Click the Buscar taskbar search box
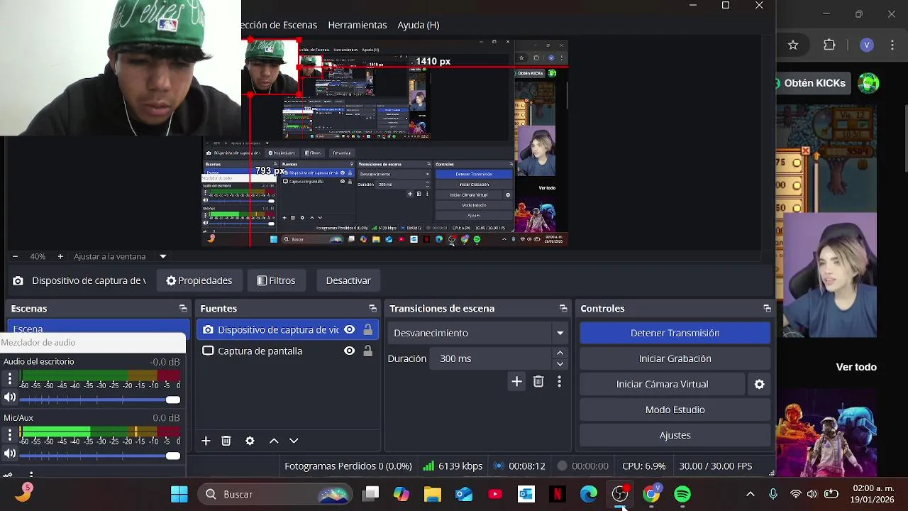The image size is (908, 511). (276, 494)
